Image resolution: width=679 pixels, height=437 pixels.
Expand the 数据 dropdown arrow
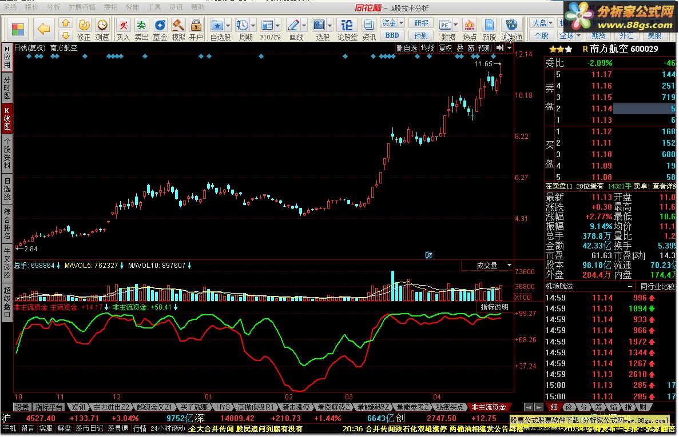(455, 25)
